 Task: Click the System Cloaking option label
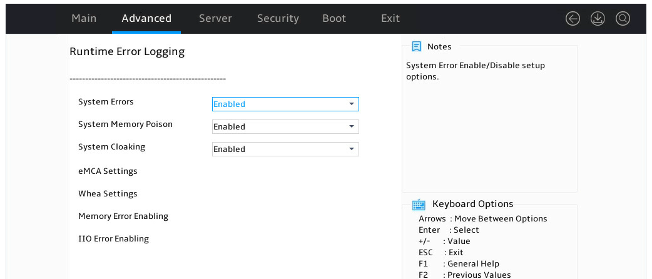[111, 147]
